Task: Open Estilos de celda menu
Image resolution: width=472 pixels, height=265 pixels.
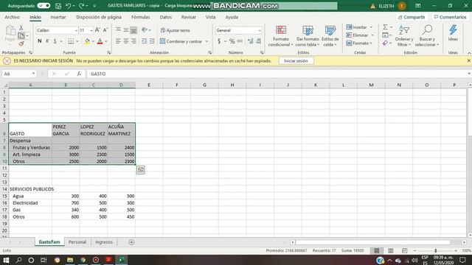Action: click(x=330, y=36)
